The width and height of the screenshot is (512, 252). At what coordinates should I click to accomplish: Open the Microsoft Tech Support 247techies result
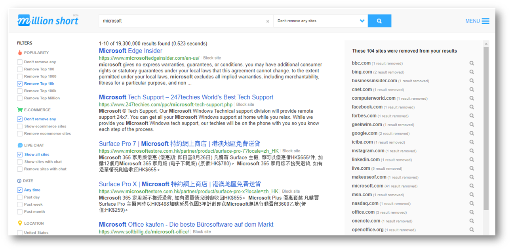click(x=186, y=97)
